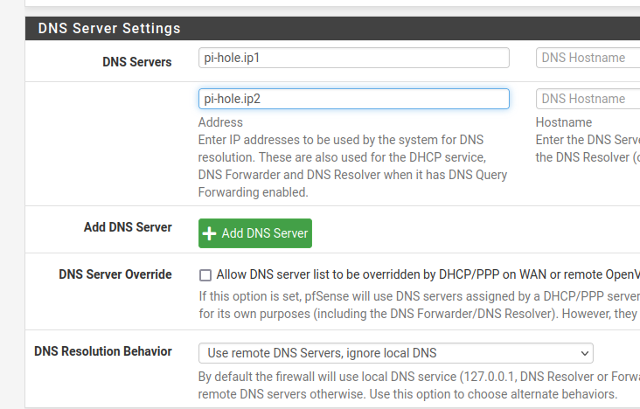
Task: Select the first DNS Hostname input
Action: pyautogui.click(x=588, y=58)
